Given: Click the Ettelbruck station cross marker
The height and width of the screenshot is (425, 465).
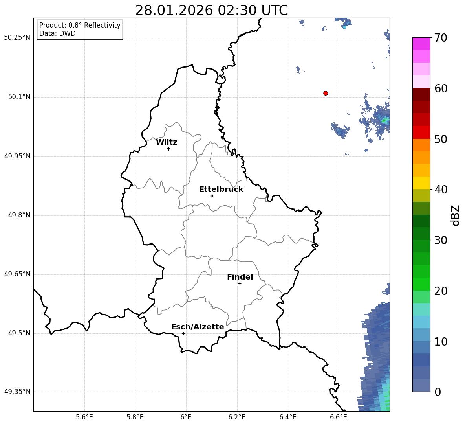Looking at the screenshot, I should (x=212, y=196).
